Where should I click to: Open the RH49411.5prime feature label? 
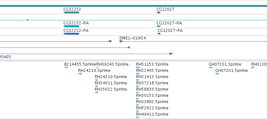pyautogui.click(x=152, y=114)
